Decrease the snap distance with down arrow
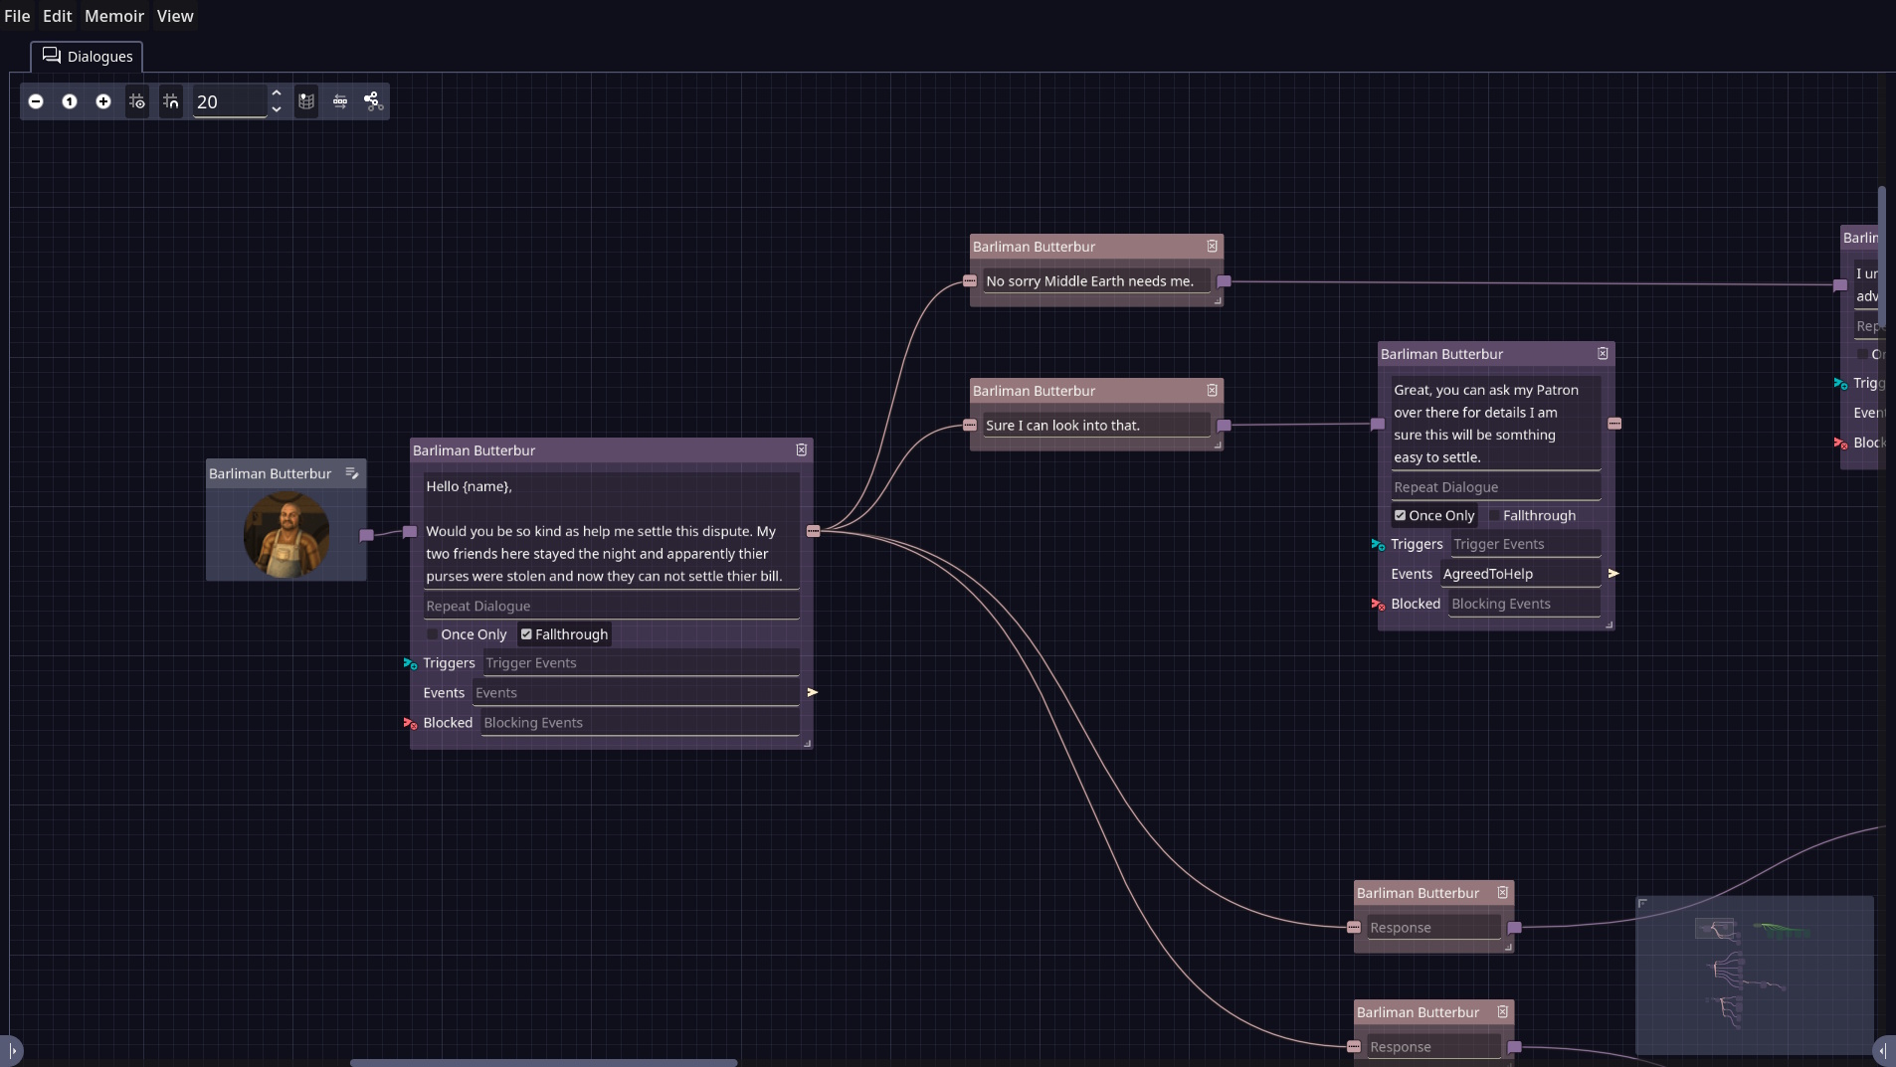The image size is (1896, 1067). [277, 109]
